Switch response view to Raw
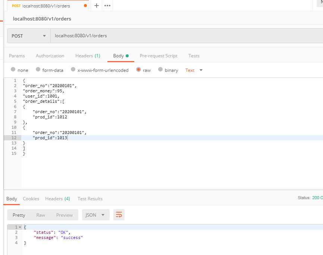This screenshot has width=323, height=255. pyautogui.click(x=41, y=215)
